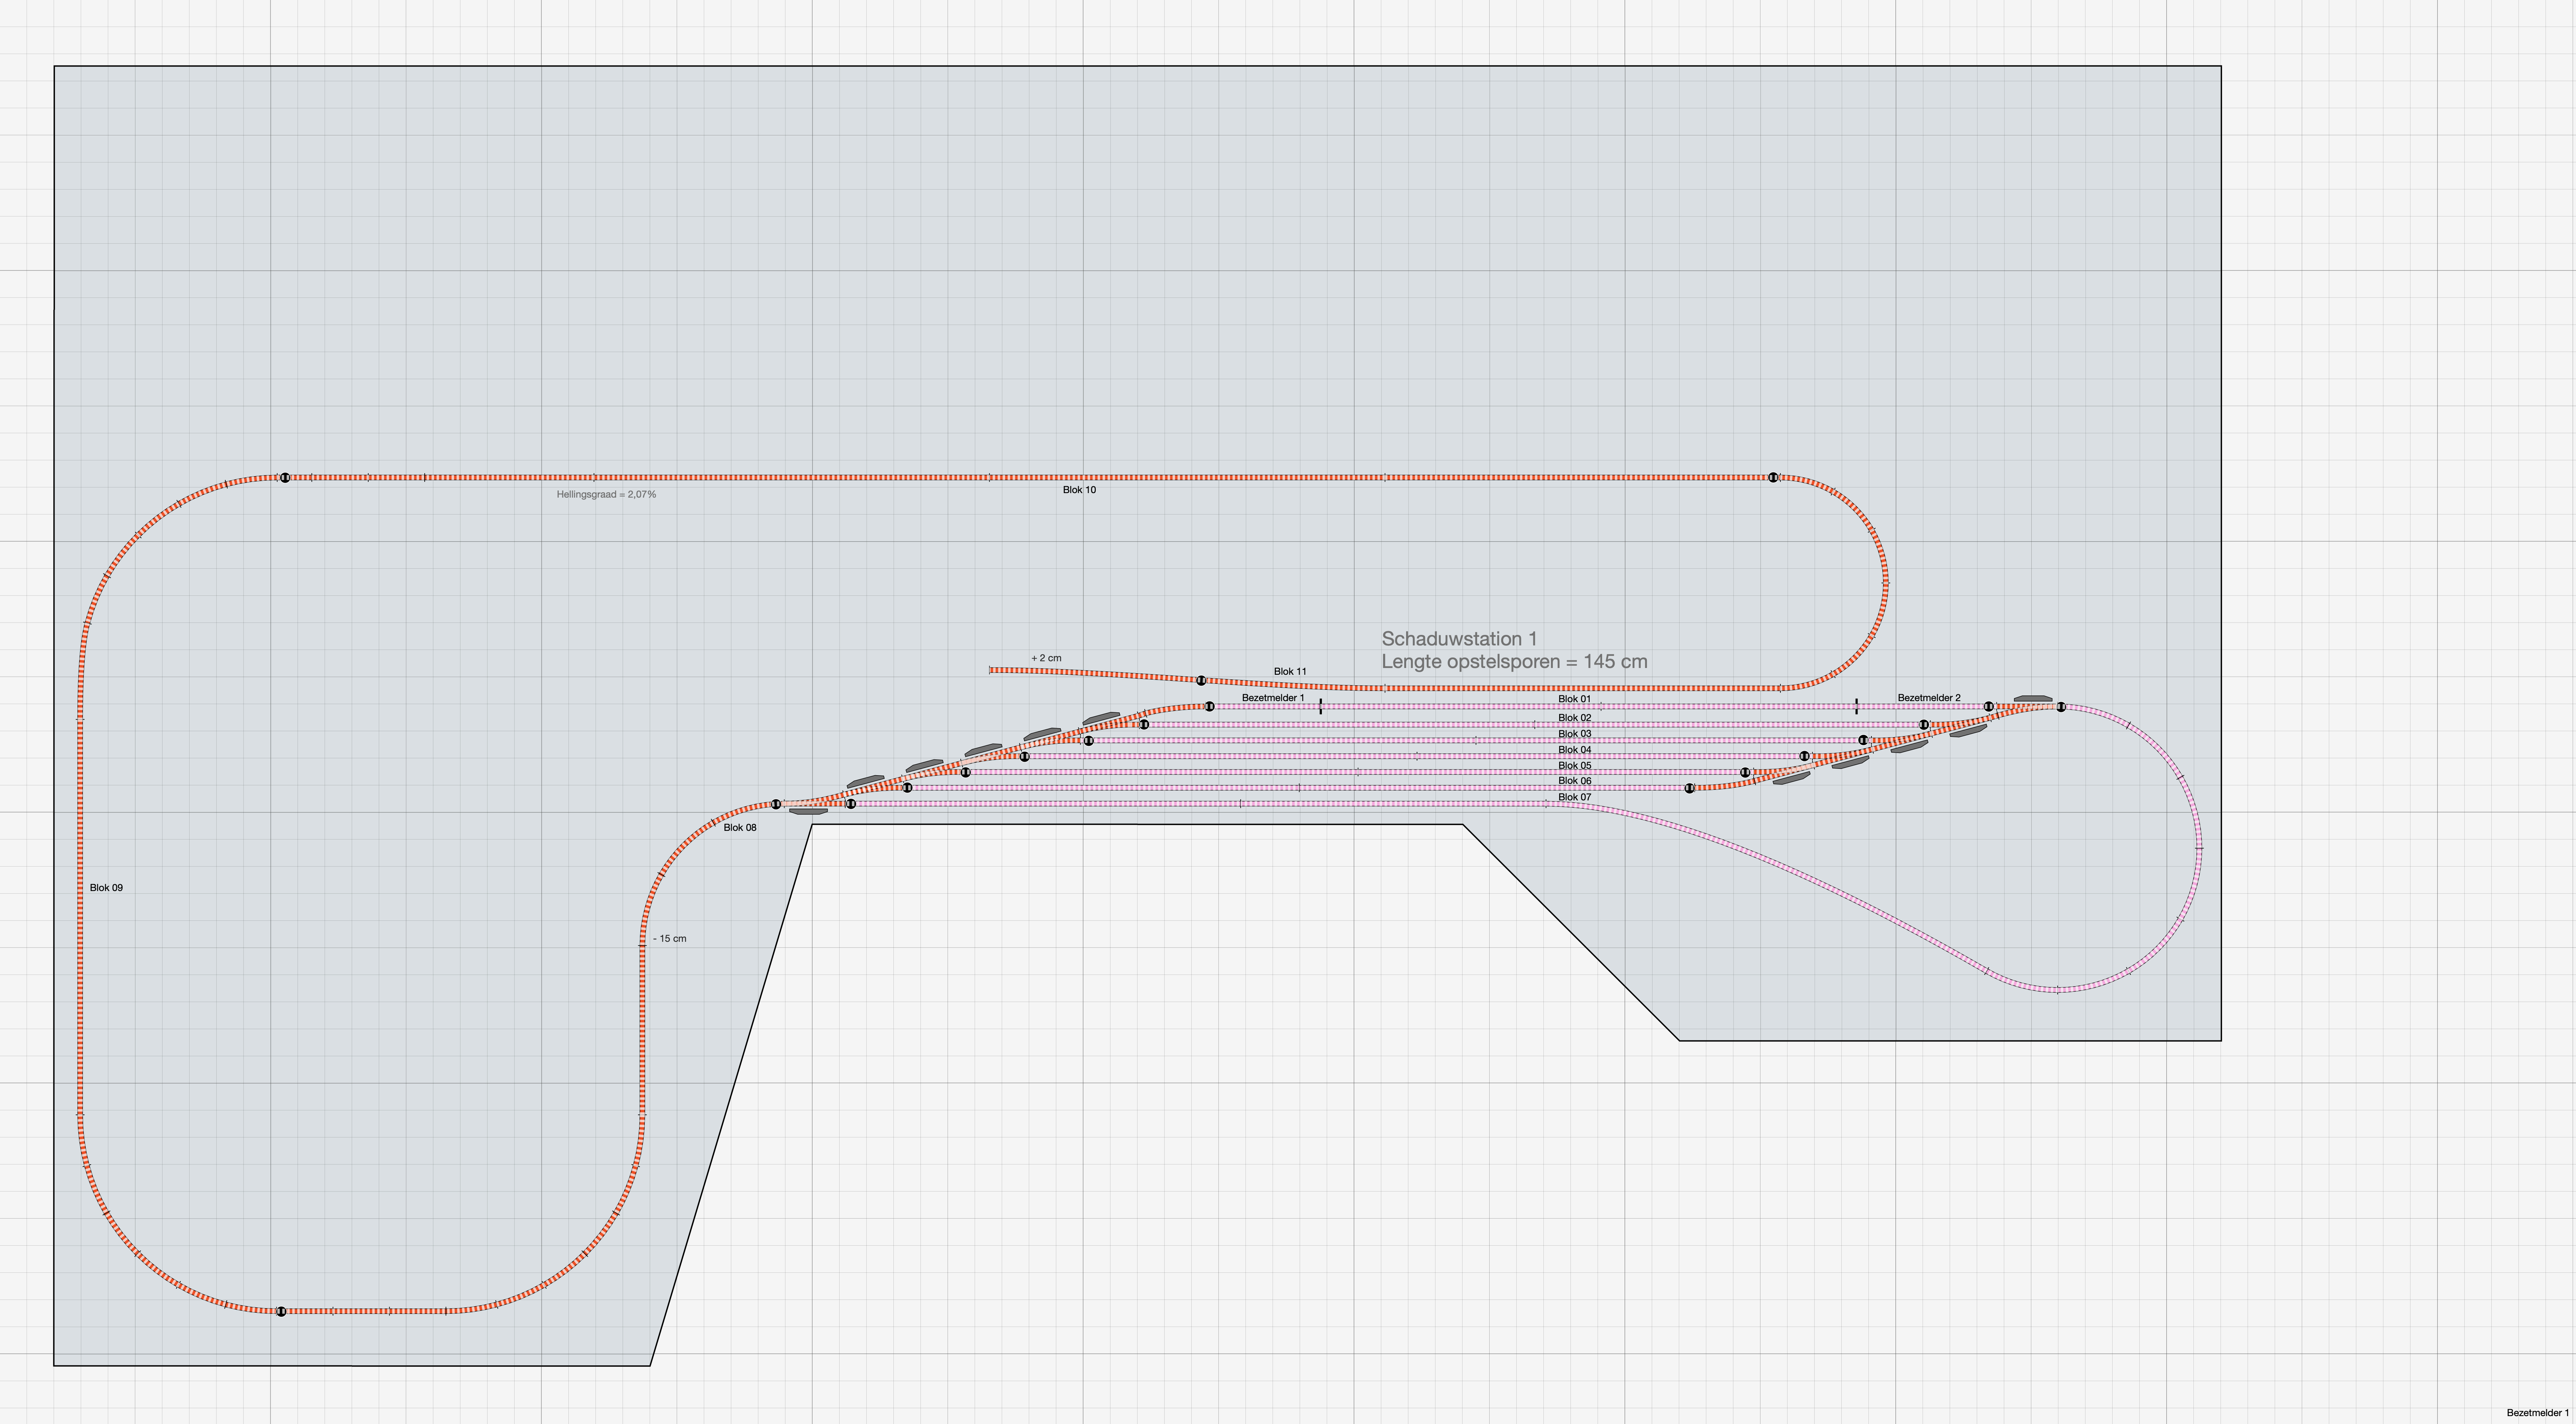Select the Blok 08 label
Image resolution: width=2576 pixels, height=1424 pixels.
[x=740, y=828]
